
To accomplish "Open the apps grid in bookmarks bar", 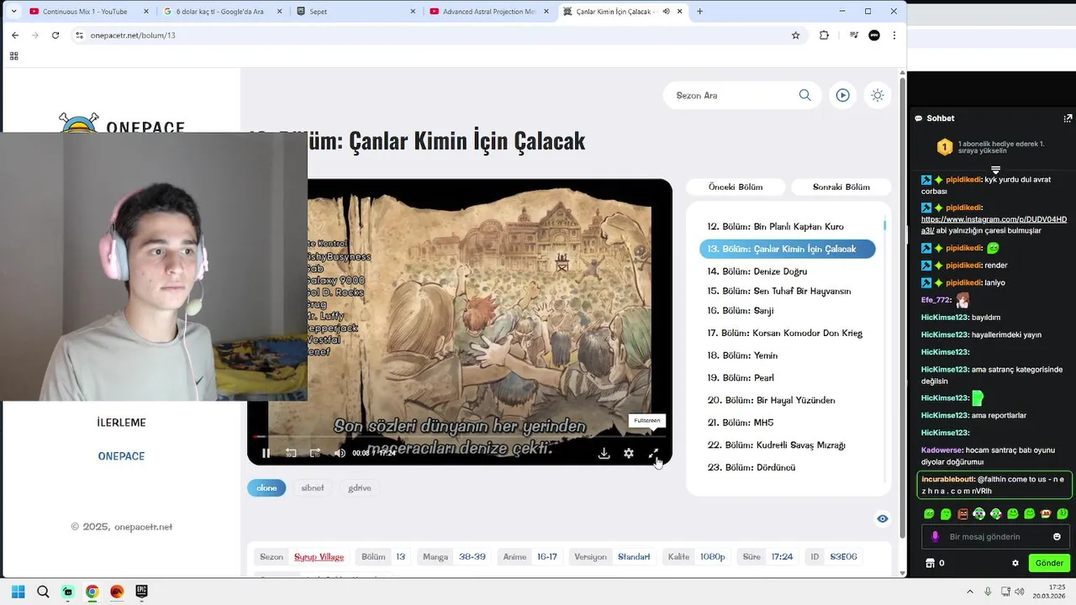I will coord(13,56).
